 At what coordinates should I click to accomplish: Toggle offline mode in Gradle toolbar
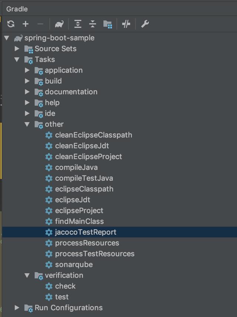[x=126, y=24]
